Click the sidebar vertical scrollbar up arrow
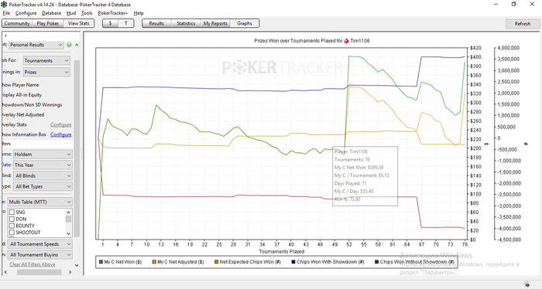This screenshot has width=542, height=289. pos(77,45)
